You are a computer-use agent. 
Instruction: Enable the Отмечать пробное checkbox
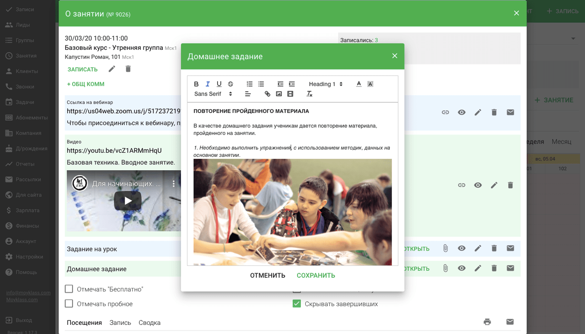click(x=69, y=304)
